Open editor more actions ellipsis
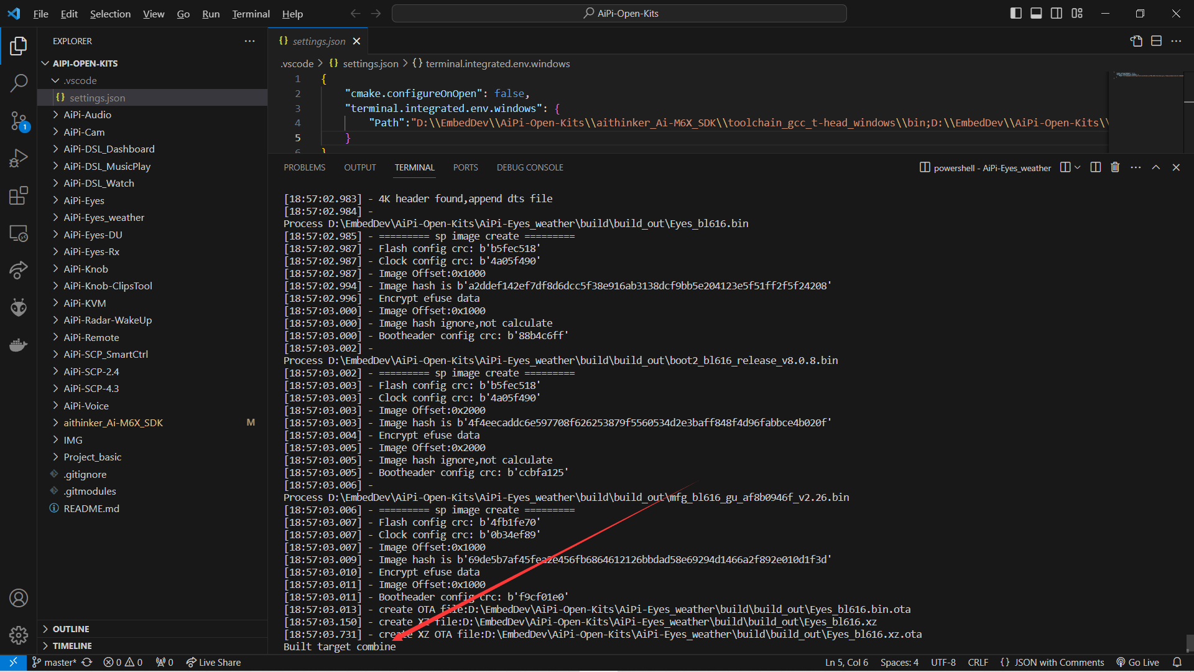This screenshot has height=672, width=1194. coord(1176,41)
